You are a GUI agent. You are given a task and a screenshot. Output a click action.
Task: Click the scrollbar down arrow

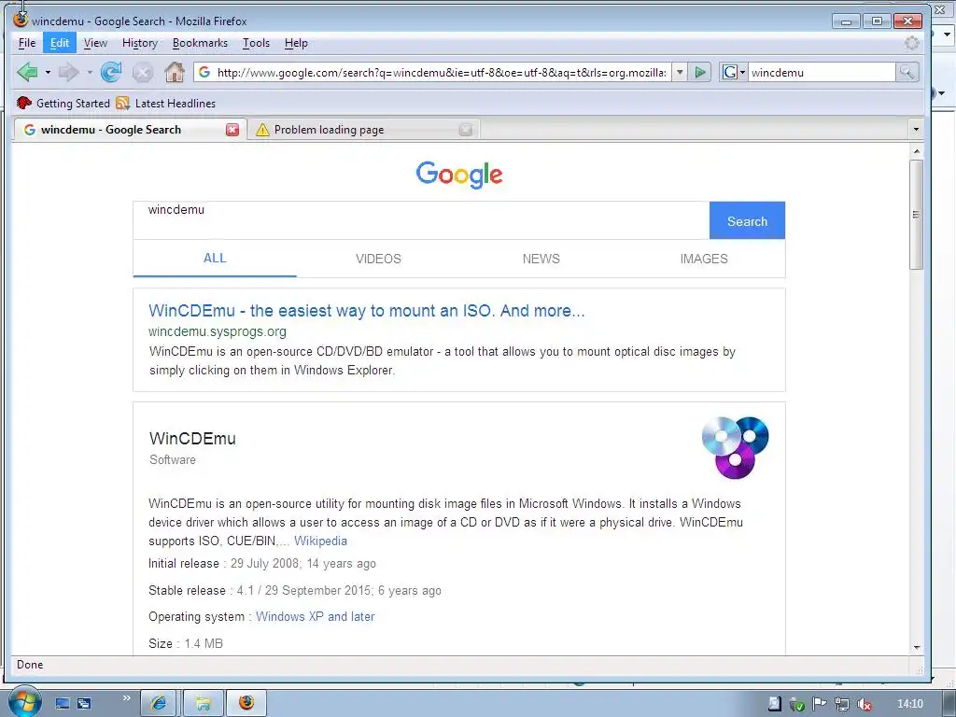[x=917, y=648]
